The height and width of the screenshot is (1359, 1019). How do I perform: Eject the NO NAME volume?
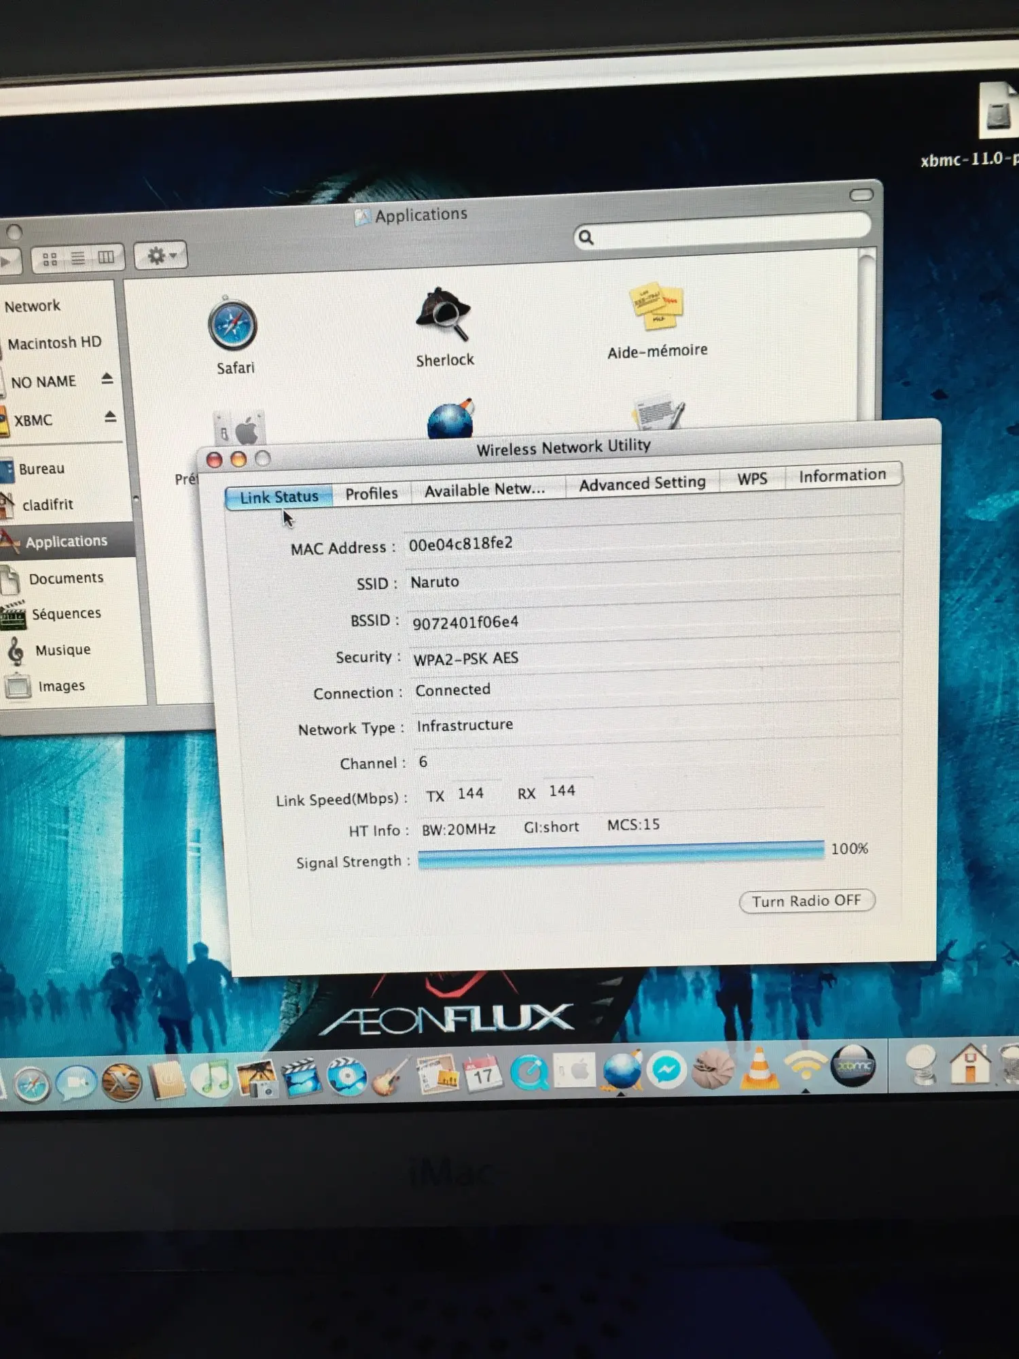pos(107,378)
